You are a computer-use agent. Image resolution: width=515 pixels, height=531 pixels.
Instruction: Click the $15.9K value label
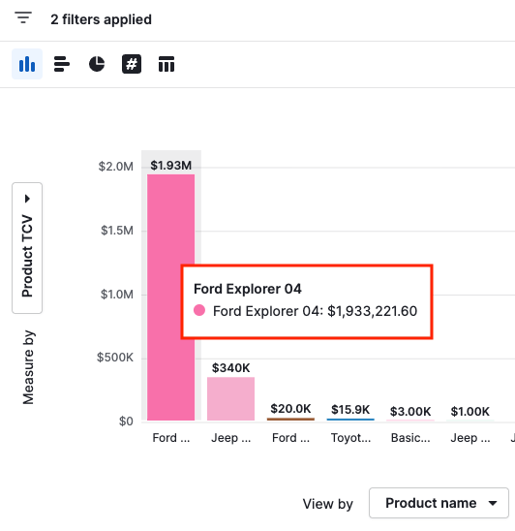point(350,410)
